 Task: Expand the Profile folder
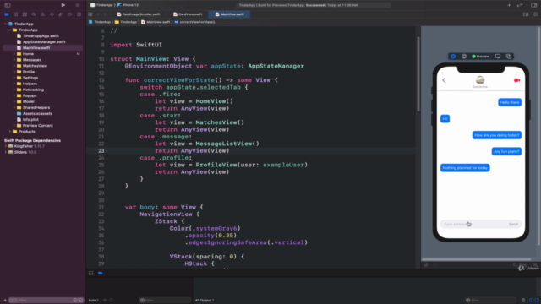pos(14,72)
